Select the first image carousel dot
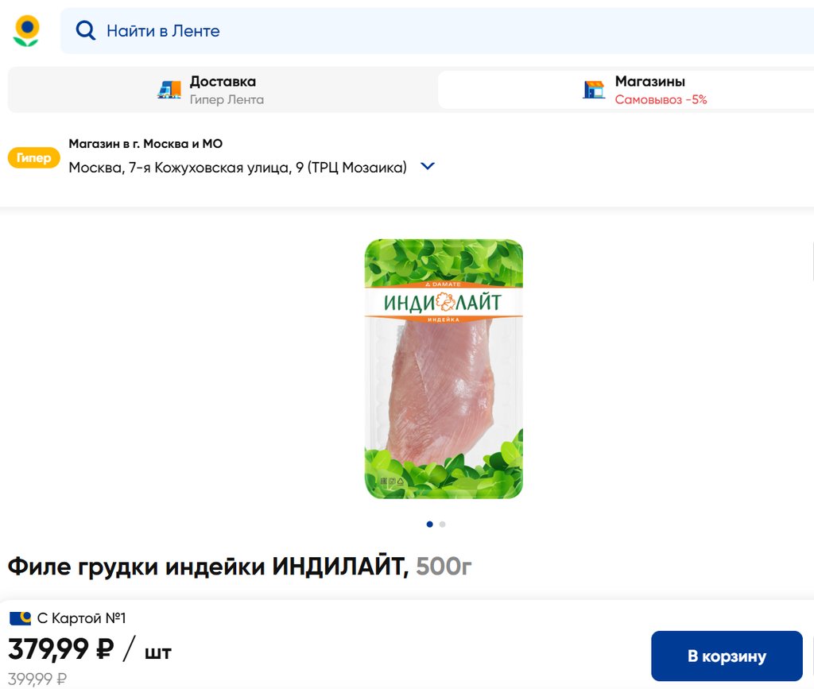814x689 pixels. point(429,524)
